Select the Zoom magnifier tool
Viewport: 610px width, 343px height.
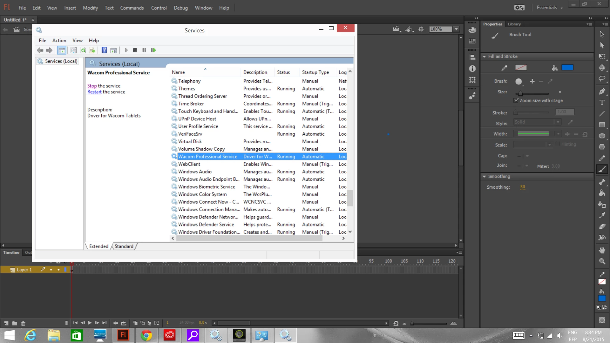[602, 261]
